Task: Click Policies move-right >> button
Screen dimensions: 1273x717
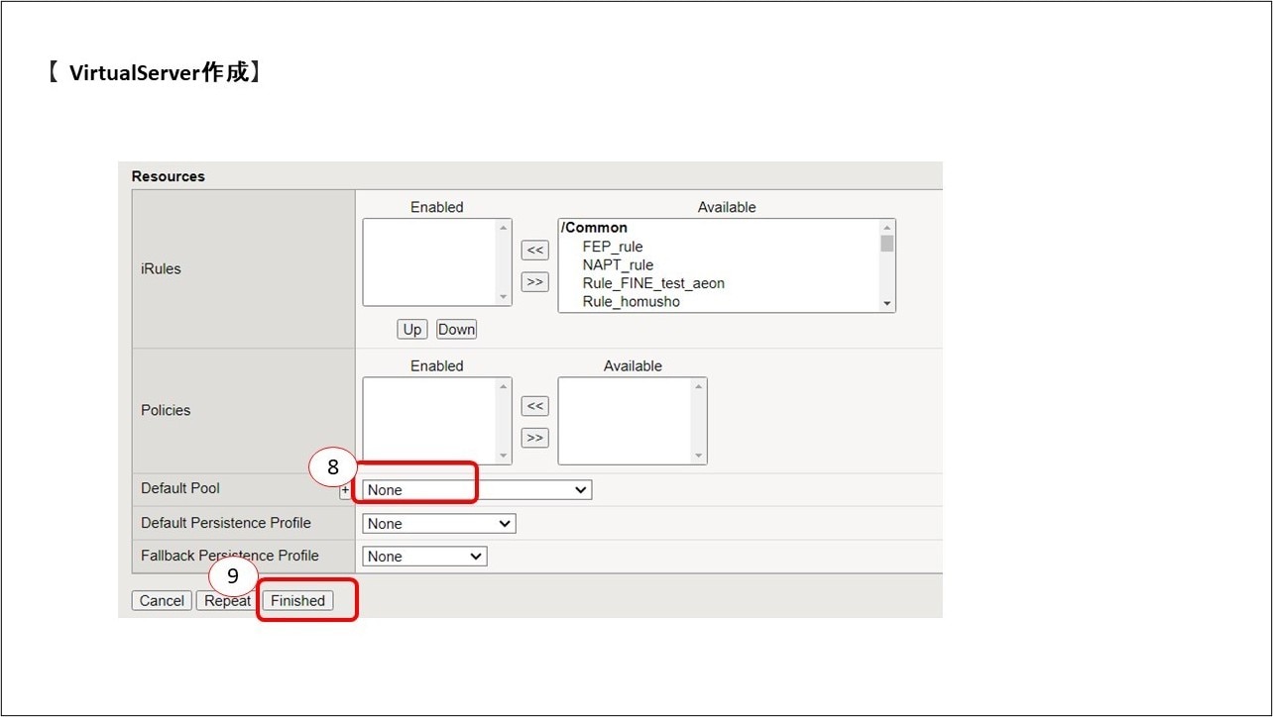Action: tap(534, 438)
